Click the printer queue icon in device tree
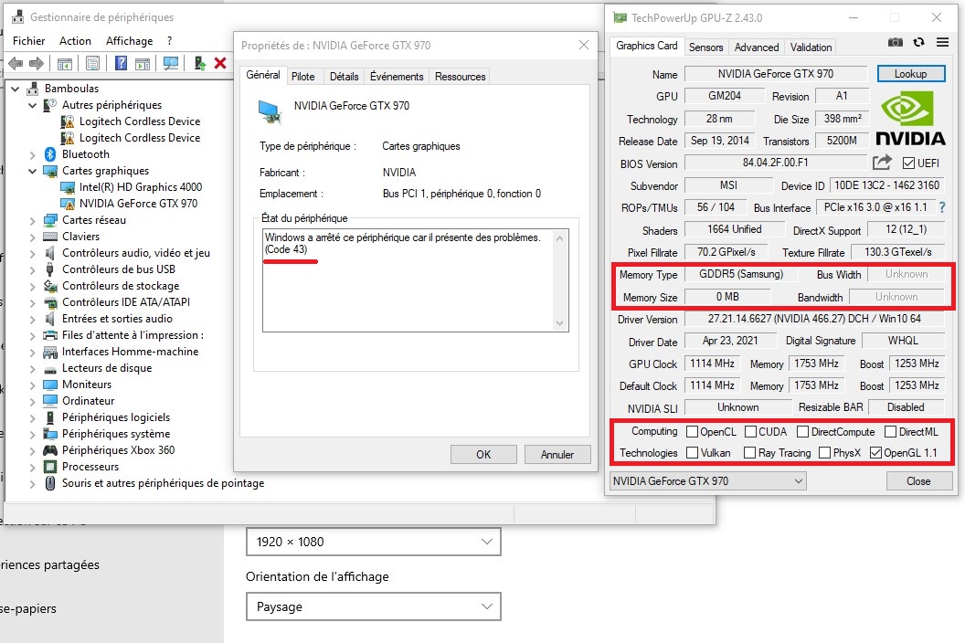Image resolution: width=965 pixels, height=643 pixels. 50,335
